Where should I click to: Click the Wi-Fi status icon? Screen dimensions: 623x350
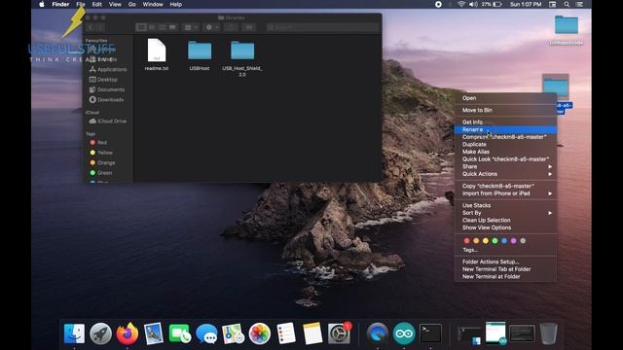pyautogui.click(x=461, y=4)
